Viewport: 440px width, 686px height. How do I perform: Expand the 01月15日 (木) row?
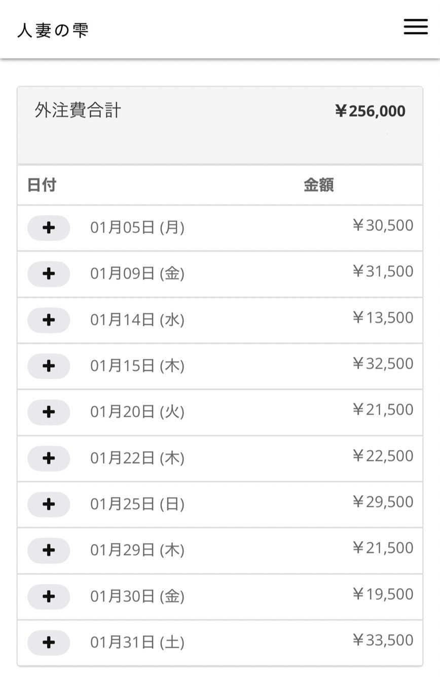[x=49, y=366]
